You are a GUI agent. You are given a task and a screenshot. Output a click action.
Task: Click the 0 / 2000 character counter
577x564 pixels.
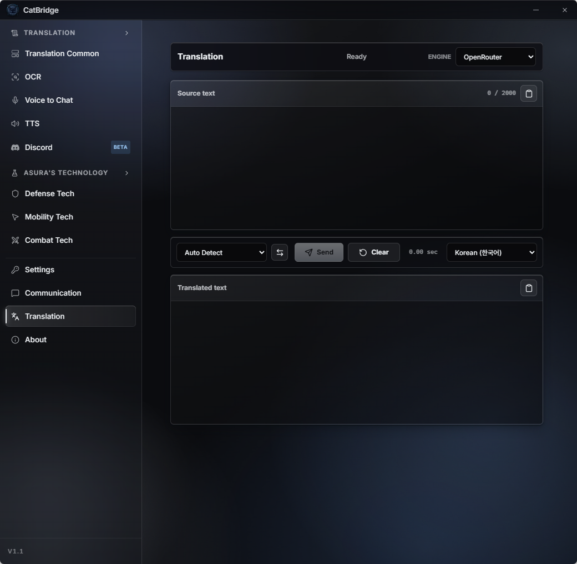(x=501, y=93)
